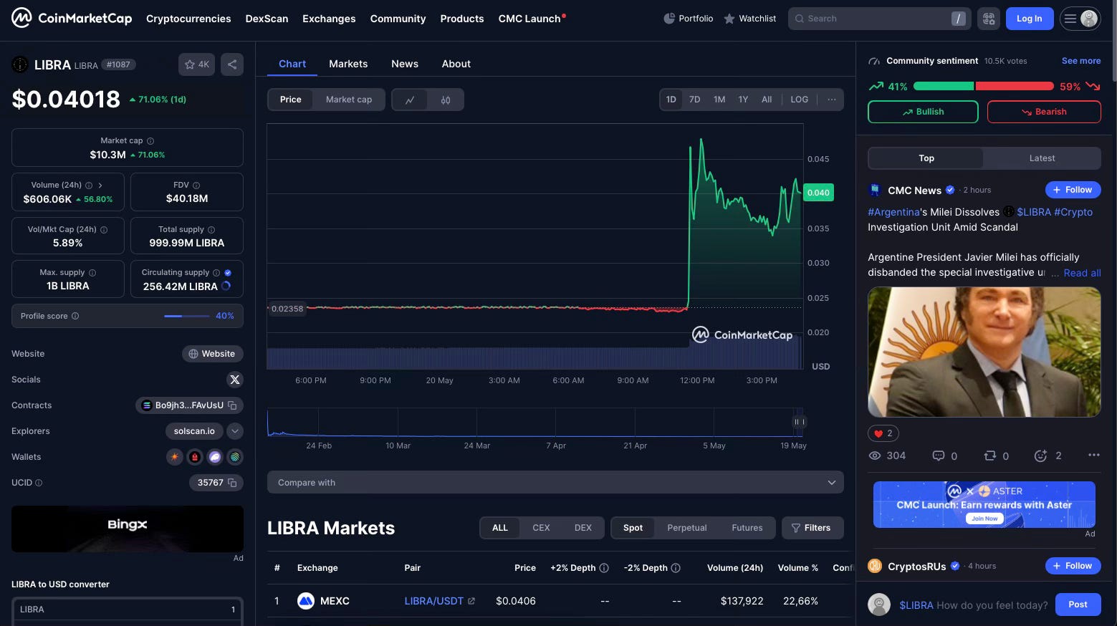Open Volume (24h) details arrow

tap(100, 186)
